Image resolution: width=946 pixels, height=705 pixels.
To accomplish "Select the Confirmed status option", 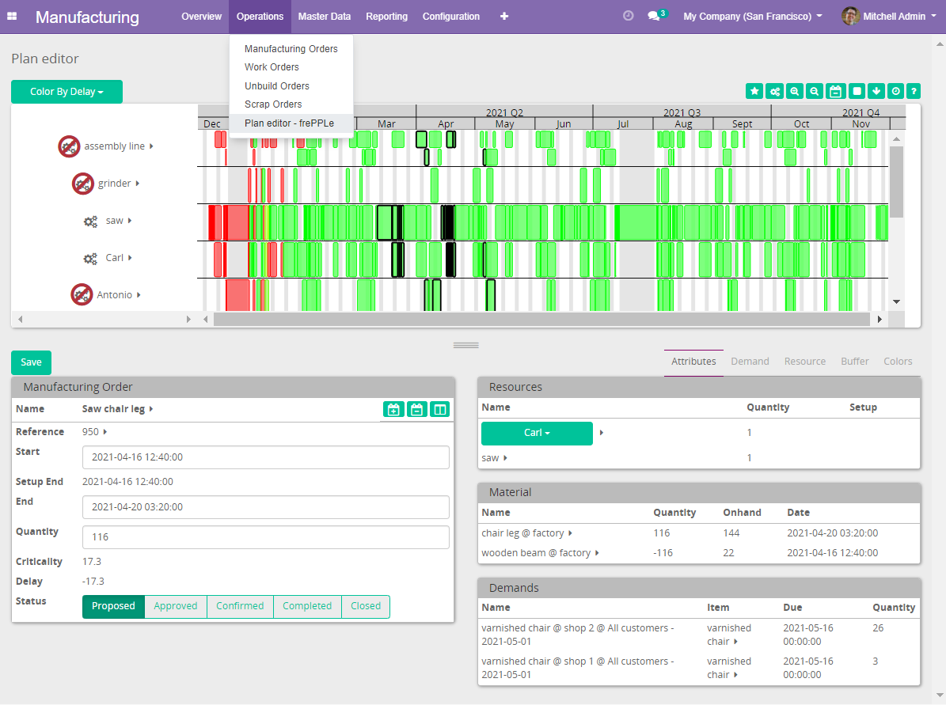I will (x=240, y=606).
